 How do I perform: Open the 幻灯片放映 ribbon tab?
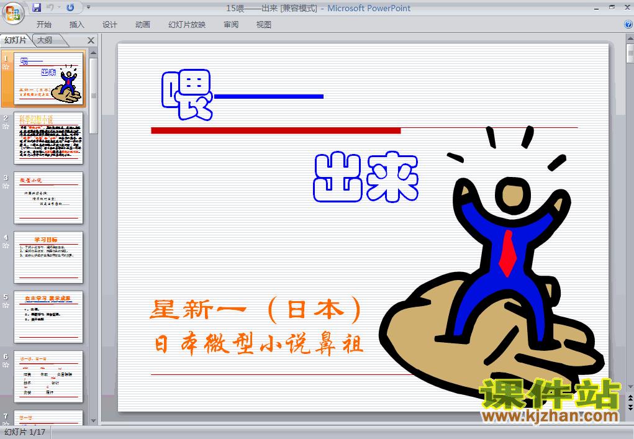tap(187, 25)
